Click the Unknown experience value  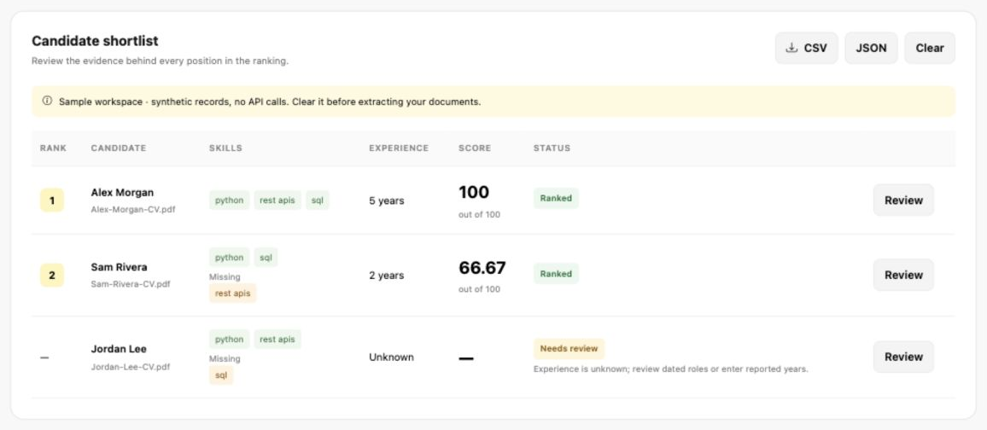pyautogui.click(x=392, y=357)
